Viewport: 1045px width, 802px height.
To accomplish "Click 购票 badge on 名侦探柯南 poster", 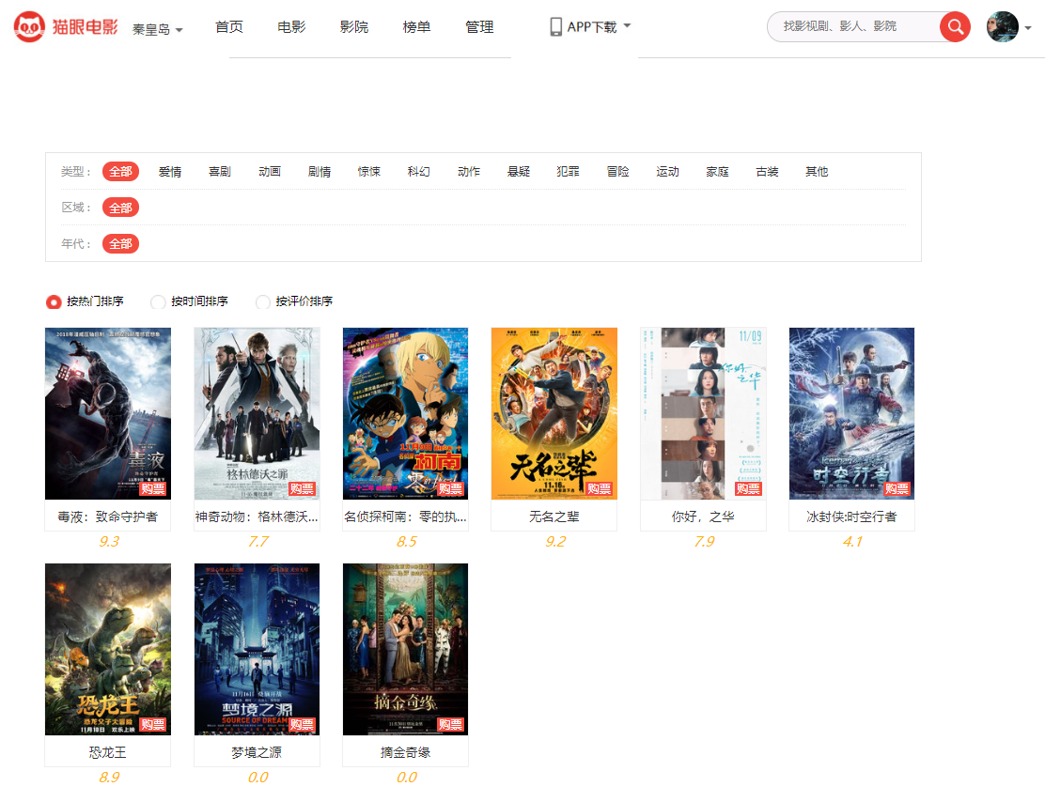I will 450,489.
